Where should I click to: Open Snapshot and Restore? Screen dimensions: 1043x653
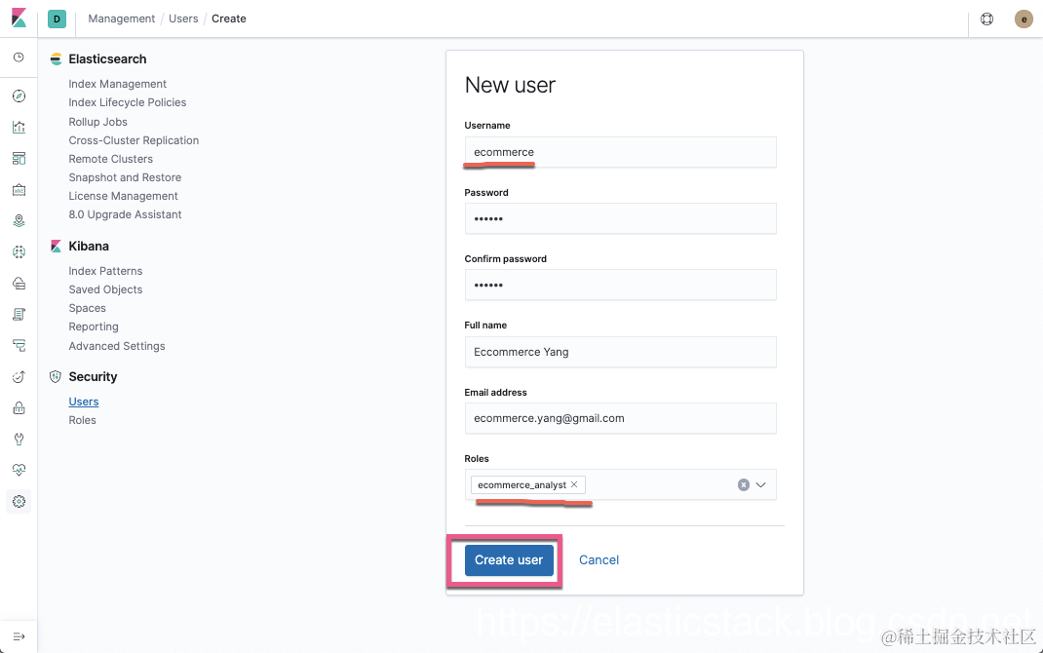125,177
